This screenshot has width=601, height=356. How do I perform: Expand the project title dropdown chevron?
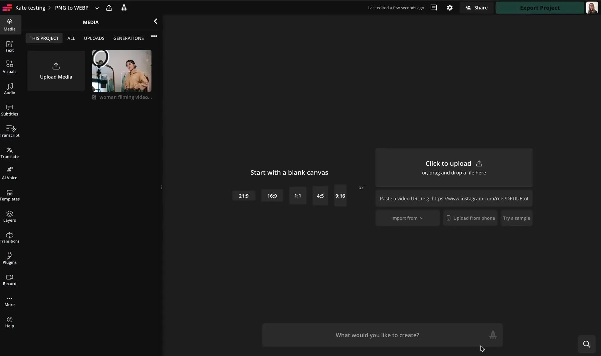coord(97,8)
